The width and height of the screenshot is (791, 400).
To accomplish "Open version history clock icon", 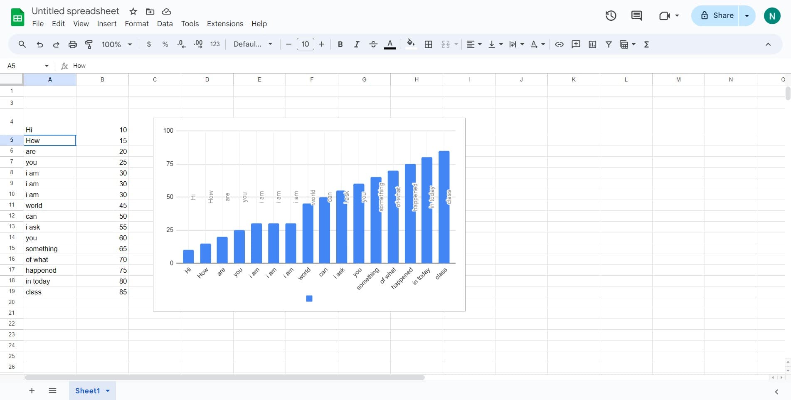I will (611, 16).
